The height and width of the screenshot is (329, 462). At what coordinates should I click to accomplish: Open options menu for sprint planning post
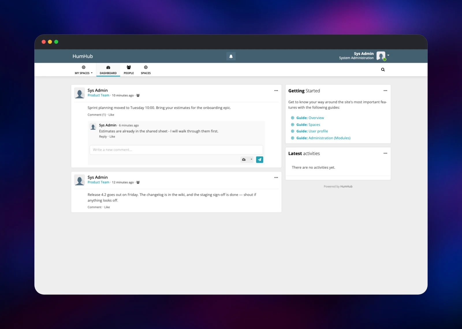276,91
